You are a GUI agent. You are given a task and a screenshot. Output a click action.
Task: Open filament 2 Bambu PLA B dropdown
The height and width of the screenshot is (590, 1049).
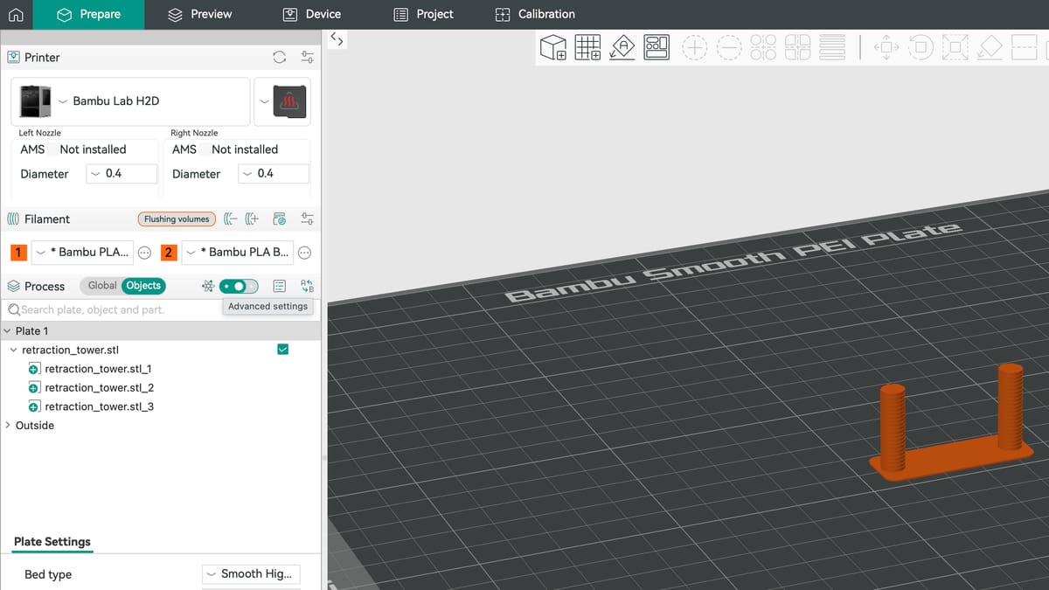(x=237, y=252)
